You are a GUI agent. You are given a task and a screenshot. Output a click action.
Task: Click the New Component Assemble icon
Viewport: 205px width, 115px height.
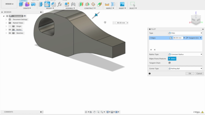click(x=67, y=4)
